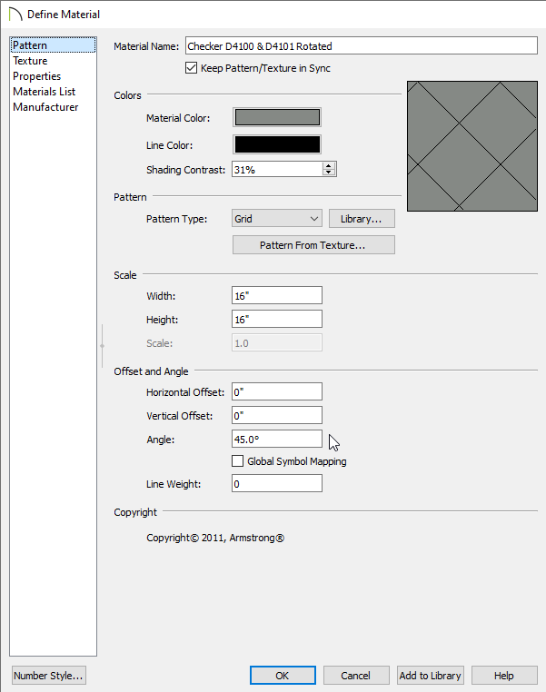Click Pattern From Texture... button

(x=313, y=245)
